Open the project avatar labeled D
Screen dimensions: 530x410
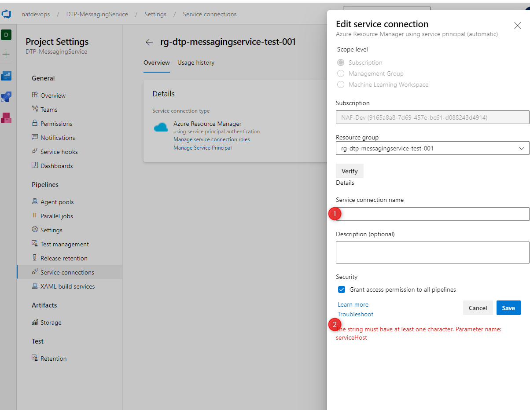click(x=6, y=35)
